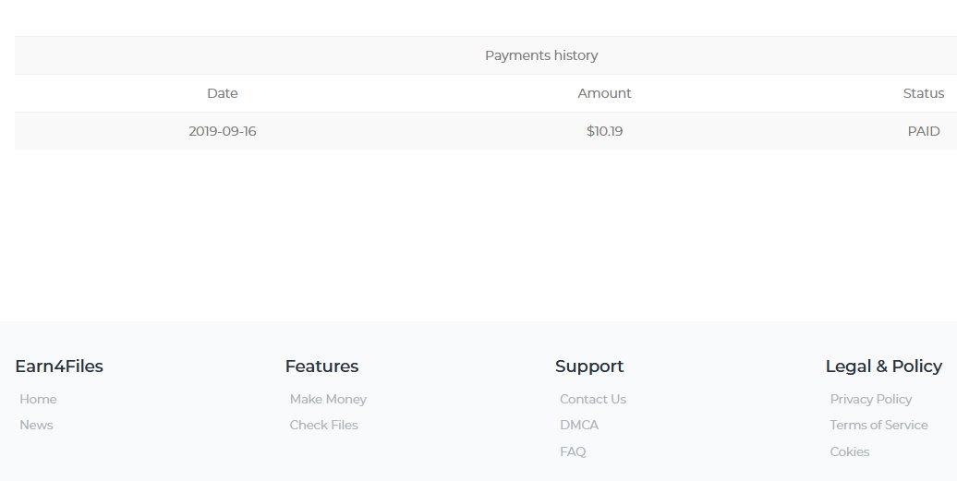Open the Cokies policy link
The width and height of the screenshot is (957, 481).
pos(850,451)
